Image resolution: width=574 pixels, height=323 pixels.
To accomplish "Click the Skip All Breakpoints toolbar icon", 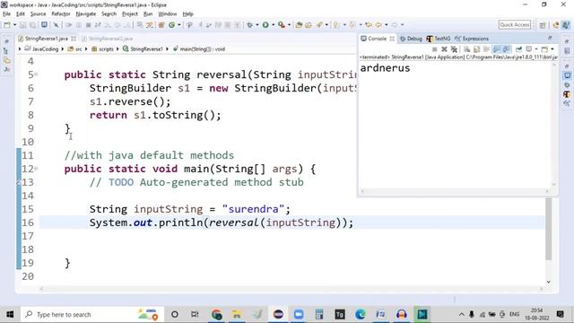I will [56, 25].
